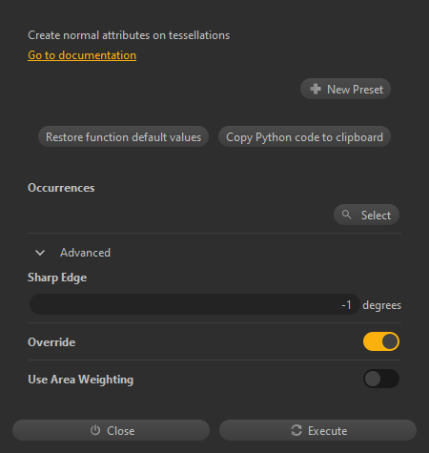Image resolution: width=429 pixels, height=453 pixels.
Task: Click the Advanced section label
Action: click(x=85, y=253)
